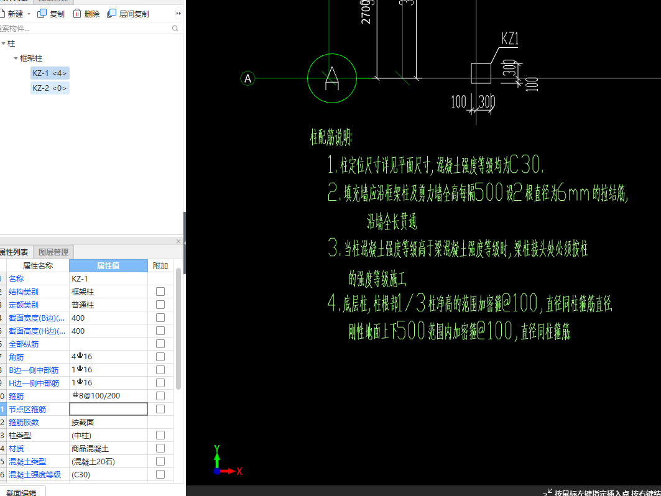The height and width of the screenshot is (496, 661).
Task: Toggle the 定额类别 附加 checkbox
Action: [160, 305]
